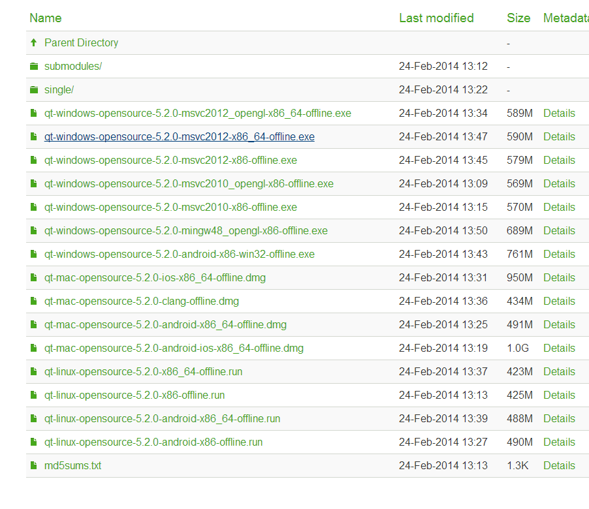589x509 pixels.
Task: Click file icon for msvc2012-x86_64-offline.exe
Action: 34,136
